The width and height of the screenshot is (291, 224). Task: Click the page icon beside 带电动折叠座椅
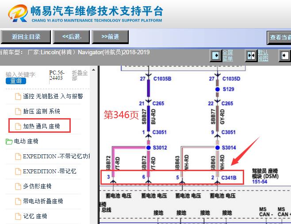coord(18,202)
